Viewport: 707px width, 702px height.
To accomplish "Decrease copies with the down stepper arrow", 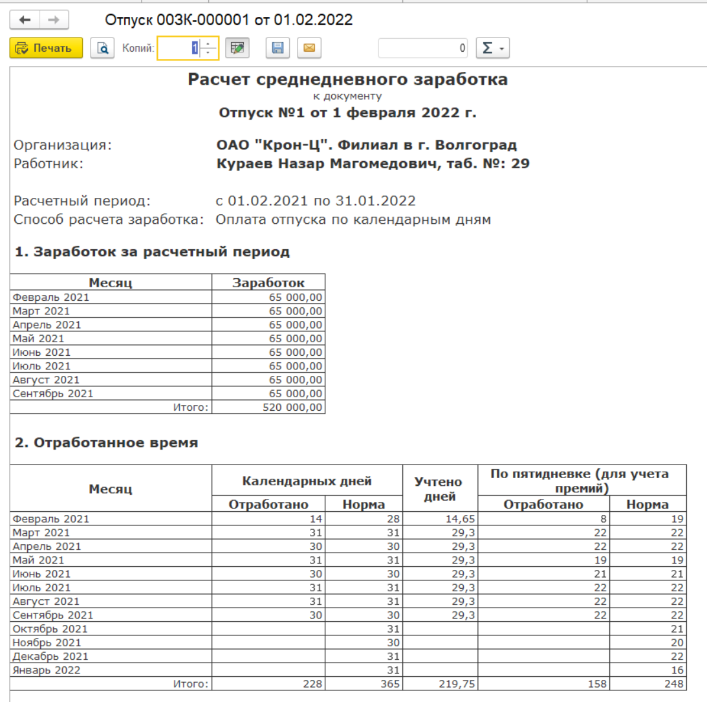I will [x=206, y=51].
